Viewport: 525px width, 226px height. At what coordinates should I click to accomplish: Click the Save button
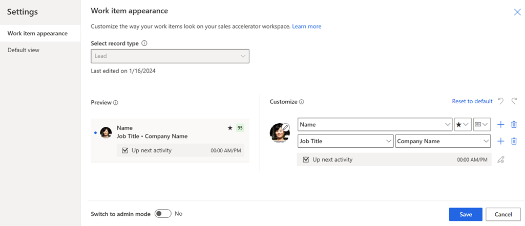pyautogui.click(x=466, y=214)
